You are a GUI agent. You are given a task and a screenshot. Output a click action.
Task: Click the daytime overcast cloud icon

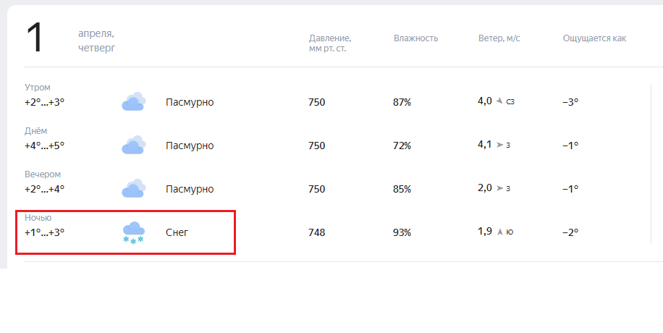133,146
